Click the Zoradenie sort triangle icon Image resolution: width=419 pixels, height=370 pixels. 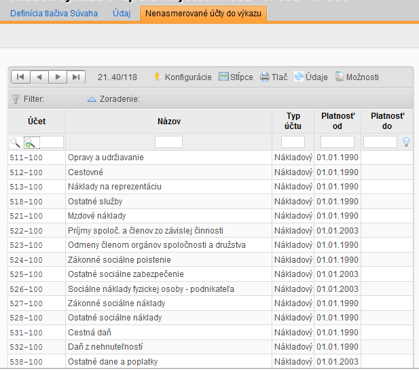92,99
